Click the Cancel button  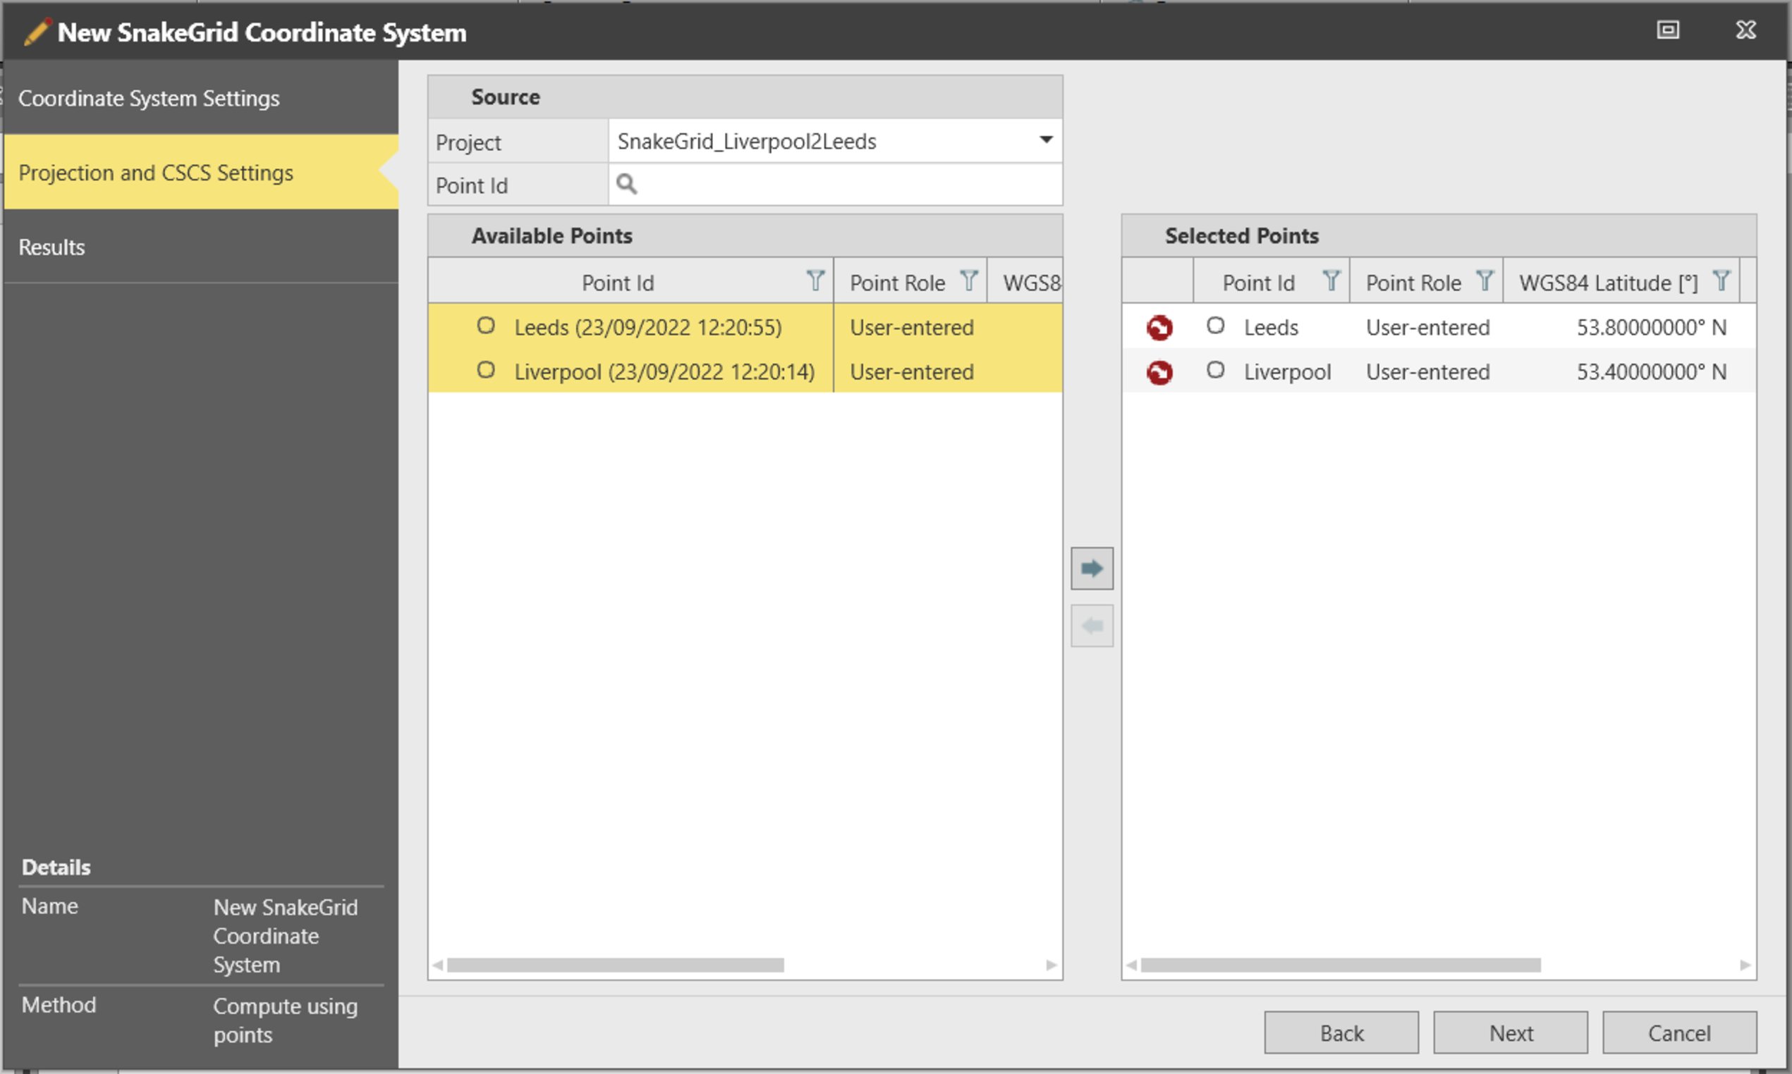tap(1679, 1032)
